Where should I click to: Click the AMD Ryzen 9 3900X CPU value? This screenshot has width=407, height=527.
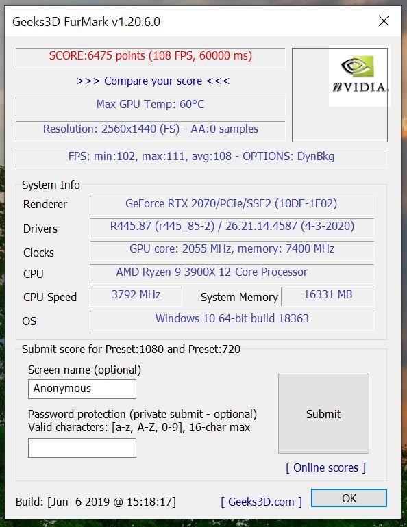coord(232,273)
